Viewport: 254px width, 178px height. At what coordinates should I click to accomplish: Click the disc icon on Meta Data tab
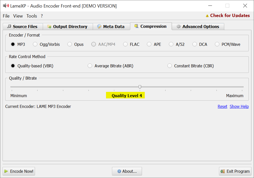99,27
